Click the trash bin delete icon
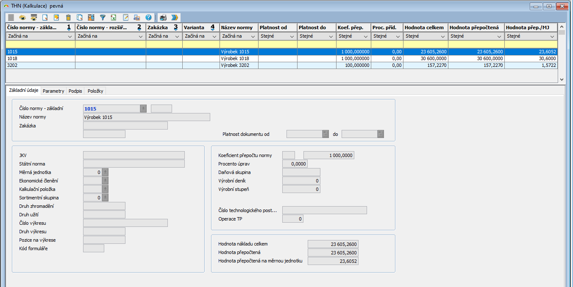 [x=68, y=18]
